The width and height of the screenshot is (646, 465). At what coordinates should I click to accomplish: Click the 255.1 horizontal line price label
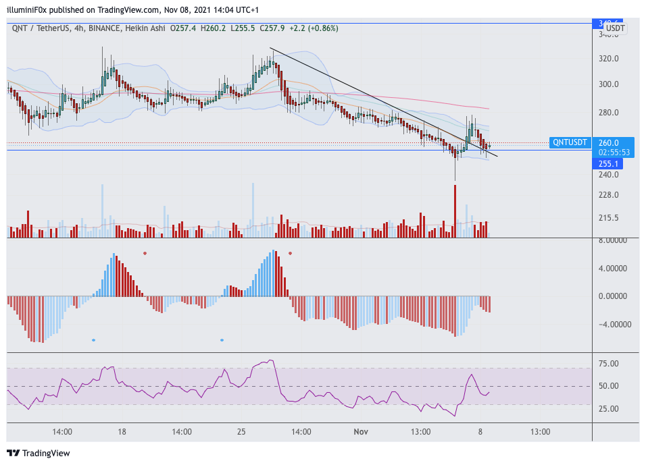[x=607, y=164]
